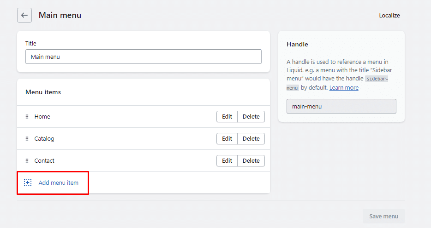Edit the Home menu item
Viewport: 431px width, 228px height.
227,117
